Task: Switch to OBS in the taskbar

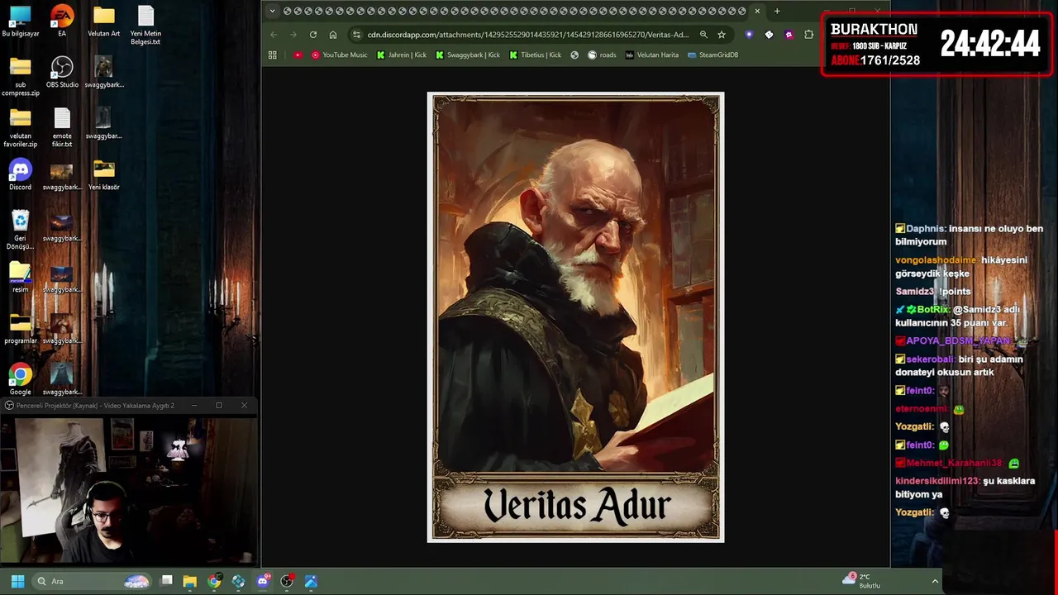Action: (x=287, y=581)
